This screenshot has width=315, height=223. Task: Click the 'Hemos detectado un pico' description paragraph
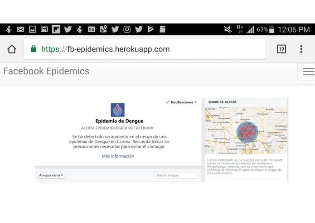245,167
